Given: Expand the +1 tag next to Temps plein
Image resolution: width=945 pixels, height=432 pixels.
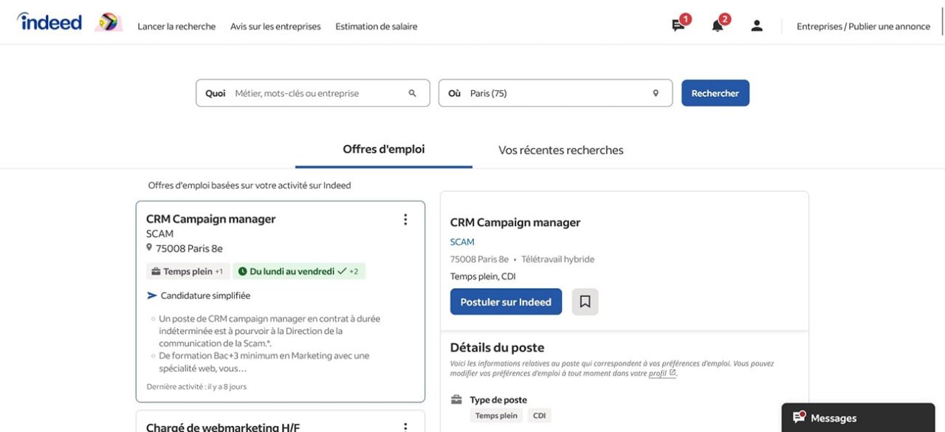Looking at the screenshot, I should point(217,271).
